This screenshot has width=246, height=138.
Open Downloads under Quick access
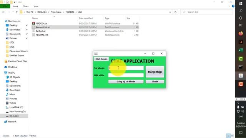click(15, 30)
